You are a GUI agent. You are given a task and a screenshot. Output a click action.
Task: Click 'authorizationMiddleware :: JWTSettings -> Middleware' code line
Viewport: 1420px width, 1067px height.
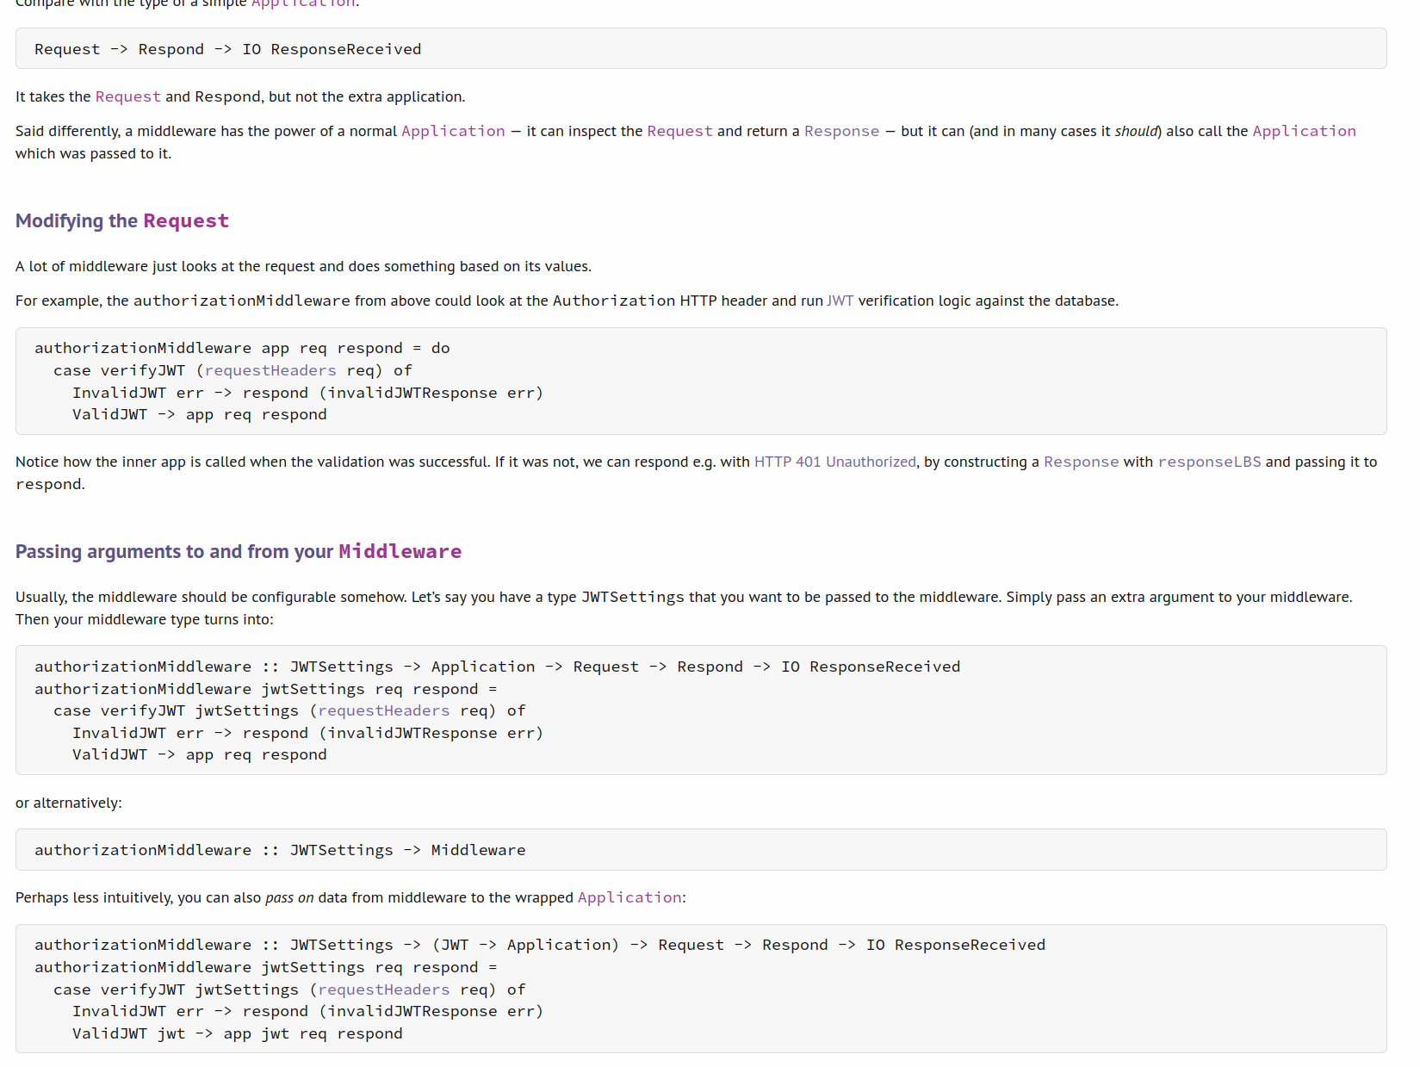click(x=280, y=850)
